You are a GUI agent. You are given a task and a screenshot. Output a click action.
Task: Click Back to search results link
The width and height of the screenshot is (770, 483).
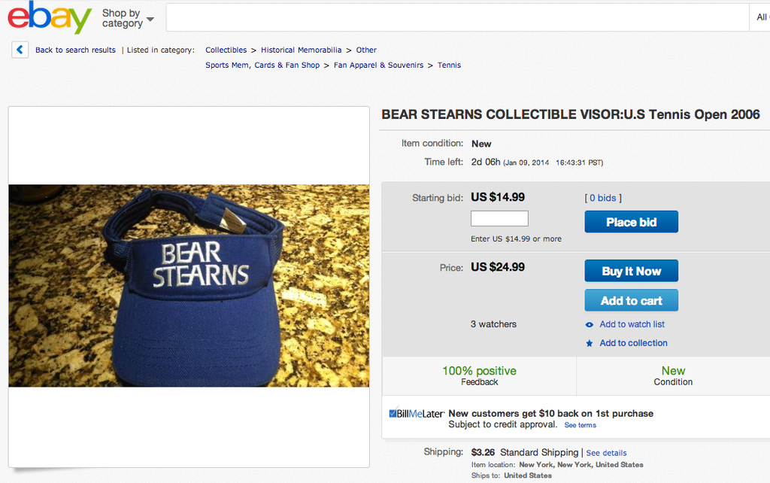pyautogui.click(x=75, y=50)
